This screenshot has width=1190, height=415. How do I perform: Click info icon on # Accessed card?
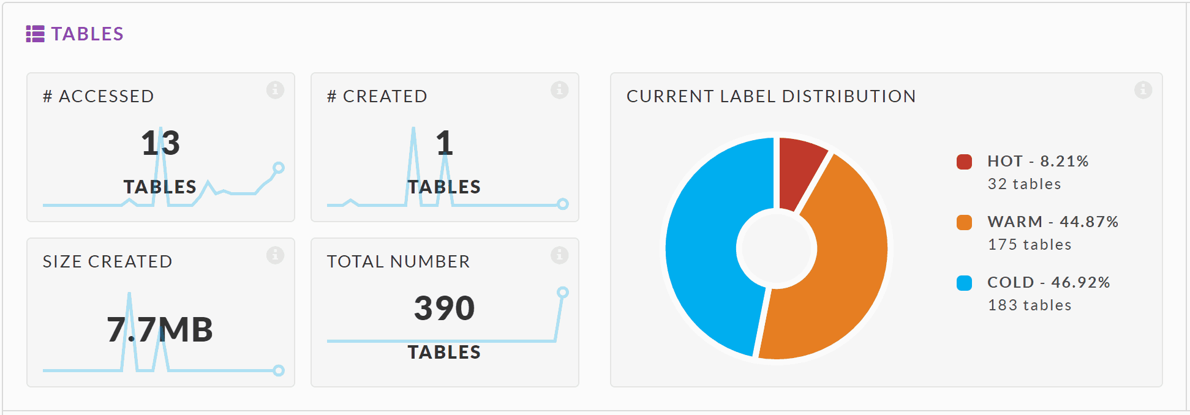pos(275,90)
